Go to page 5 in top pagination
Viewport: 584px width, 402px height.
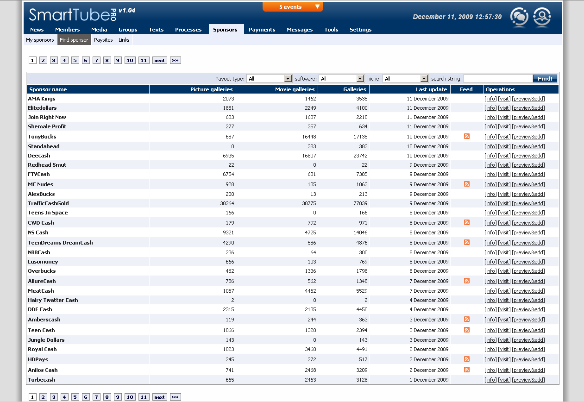point(75,60)
